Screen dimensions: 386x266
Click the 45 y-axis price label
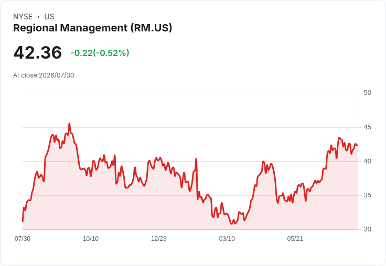click(x=367, y=127)
